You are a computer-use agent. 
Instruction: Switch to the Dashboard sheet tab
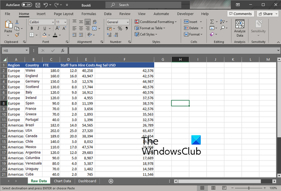[87, 181]
